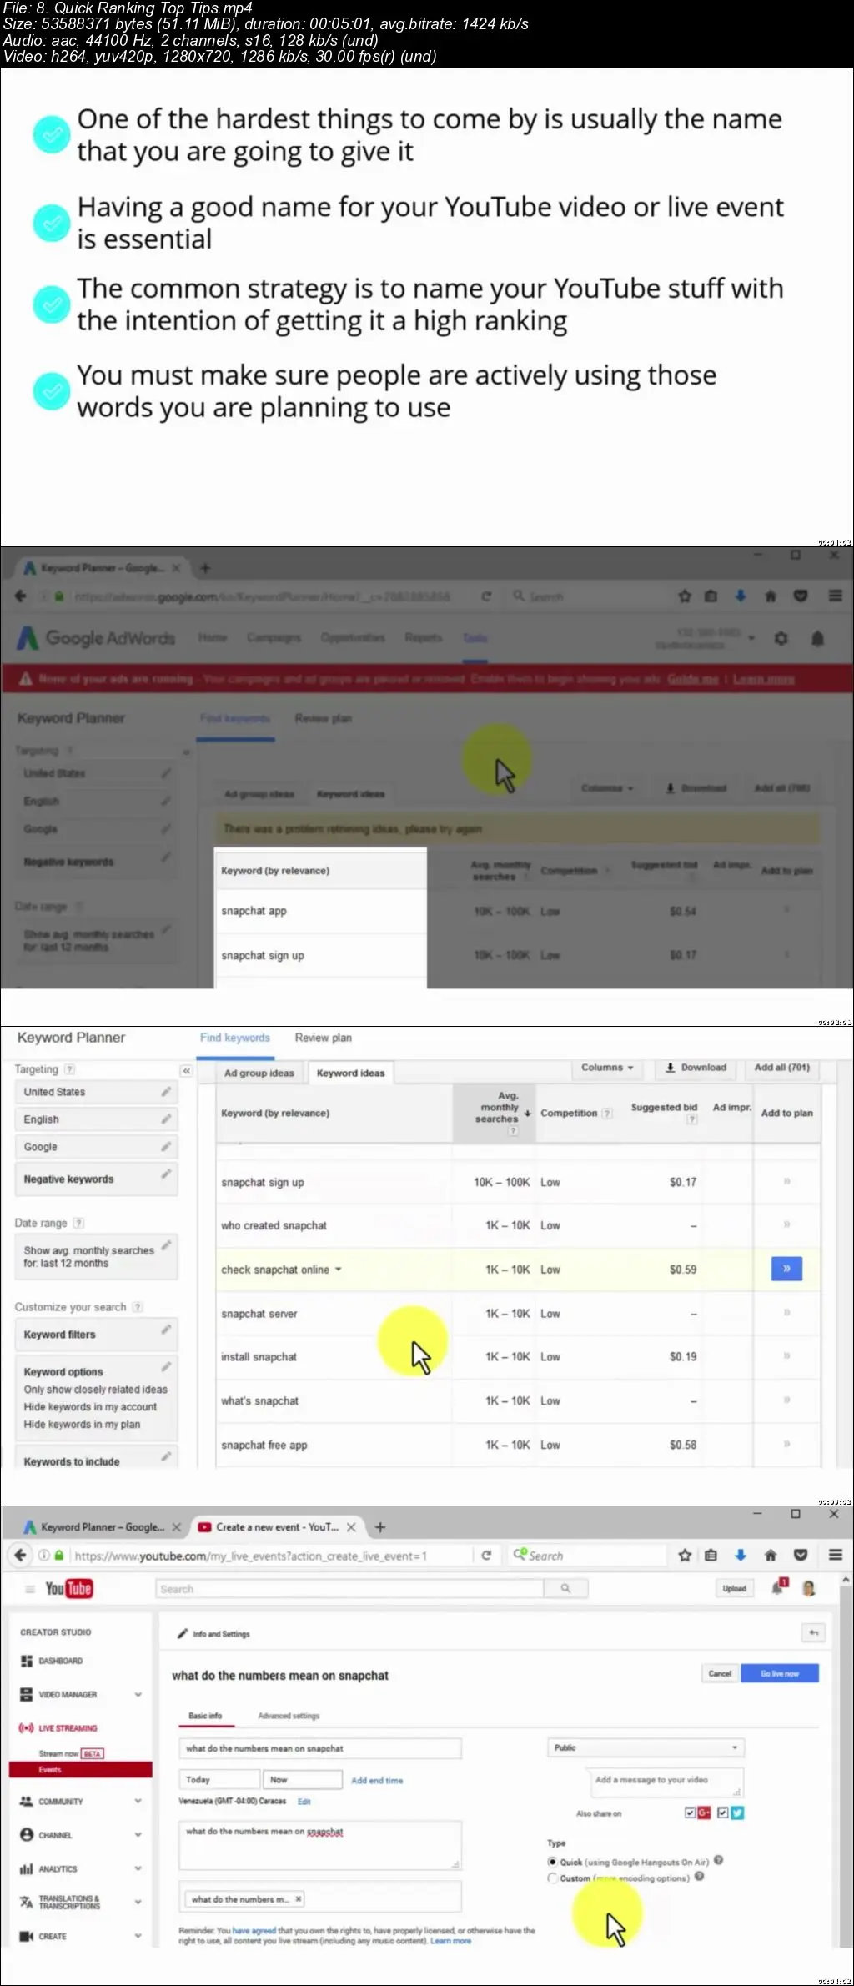The width and height of the screenshot is (854, 1986).
Task: Reload the YouTube live events page
Action: click(486, 1556)
